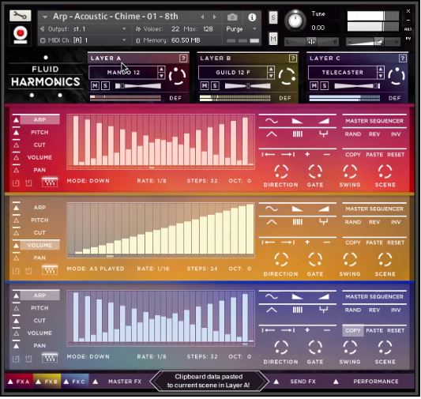The width and height of the screenshot is (421, 399).
Task: Click the SWING knob in Layer B
Action: pyautogui.click(x=350, y=259)
